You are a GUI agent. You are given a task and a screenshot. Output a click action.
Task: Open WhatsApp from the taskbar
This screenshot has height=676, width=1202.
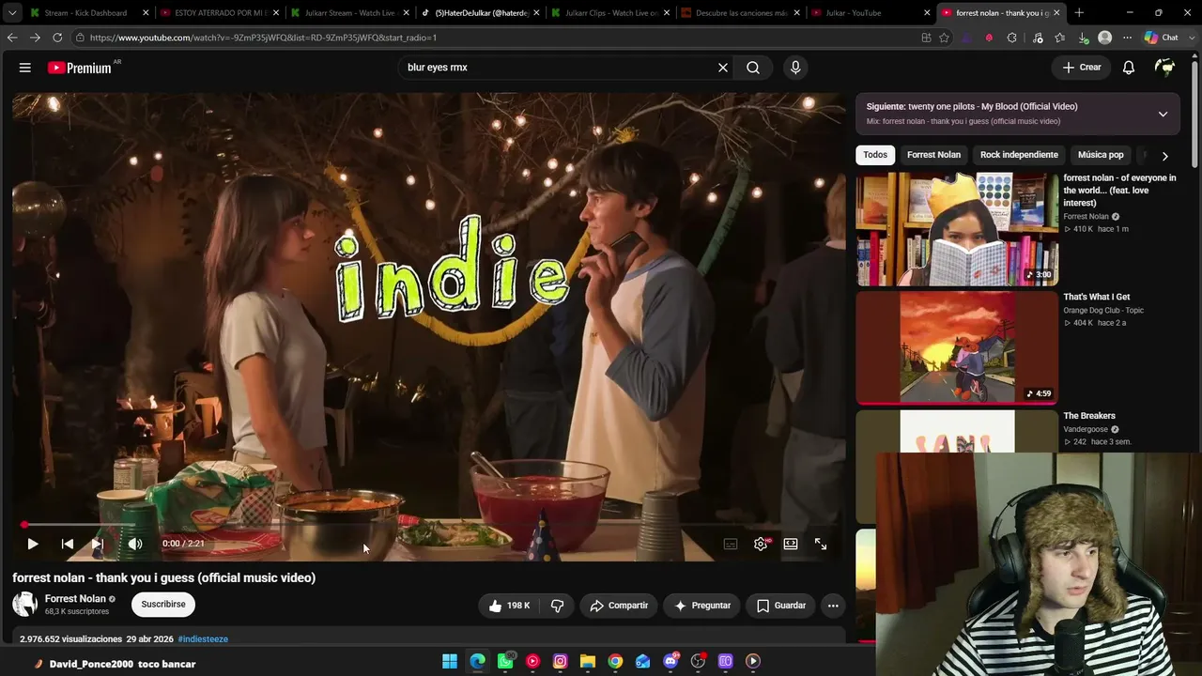pyautogui.click(x=505, y=661)
